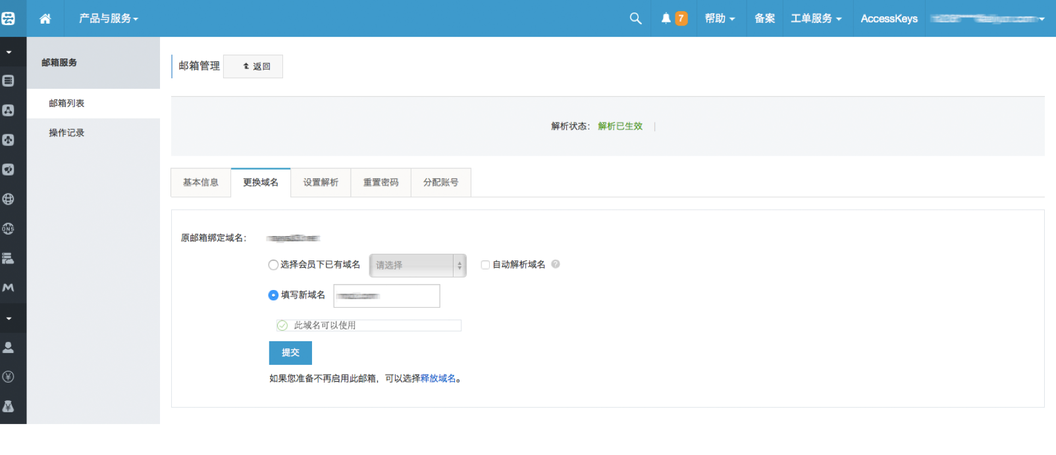Viewport: 1056px width, 455px height.
Task: Expand the 工单服务 dropdown
Action: coord(816,18)
